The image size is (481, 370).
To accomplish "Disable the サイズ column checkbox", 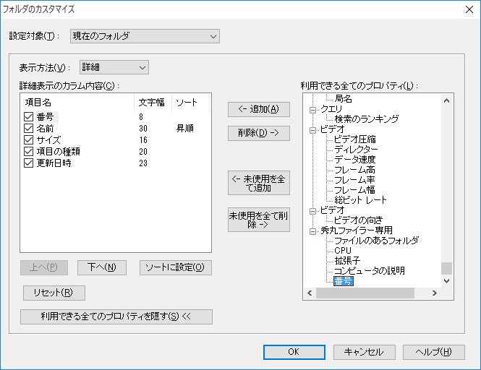I will pos(29,139).
